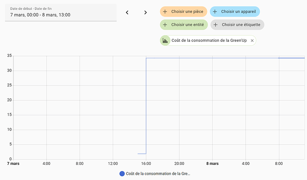Click the 8 mars label on the x-axis
307x180 pixels.
pos(212,164)
